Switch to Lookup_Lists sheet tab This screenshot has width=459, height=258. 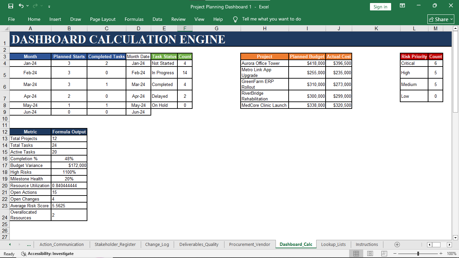333,244
